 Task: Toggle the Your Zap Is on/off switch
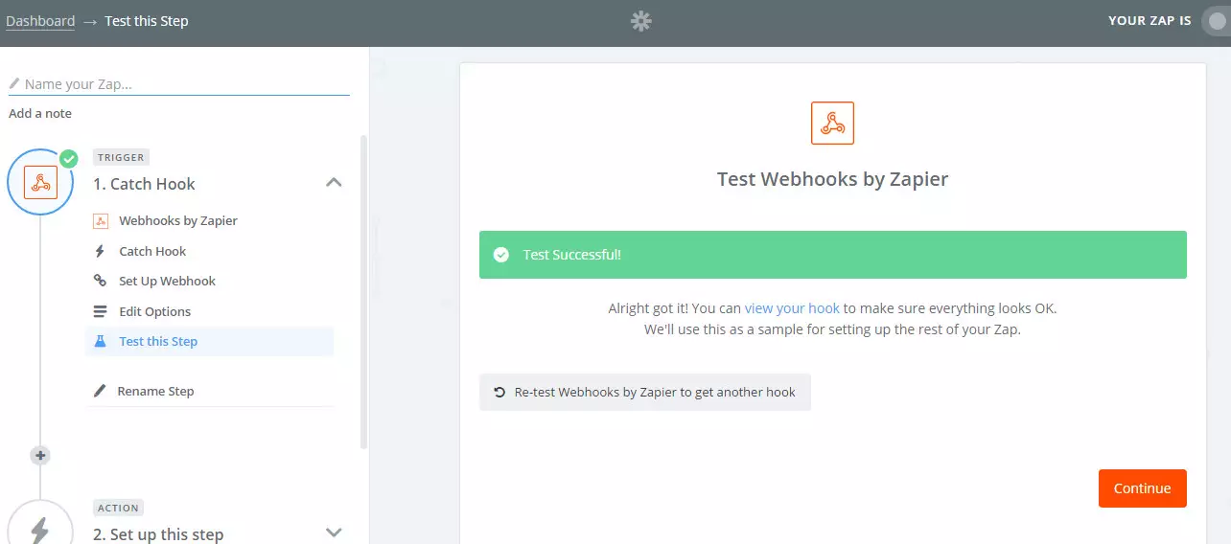(x=1216, y=21)
